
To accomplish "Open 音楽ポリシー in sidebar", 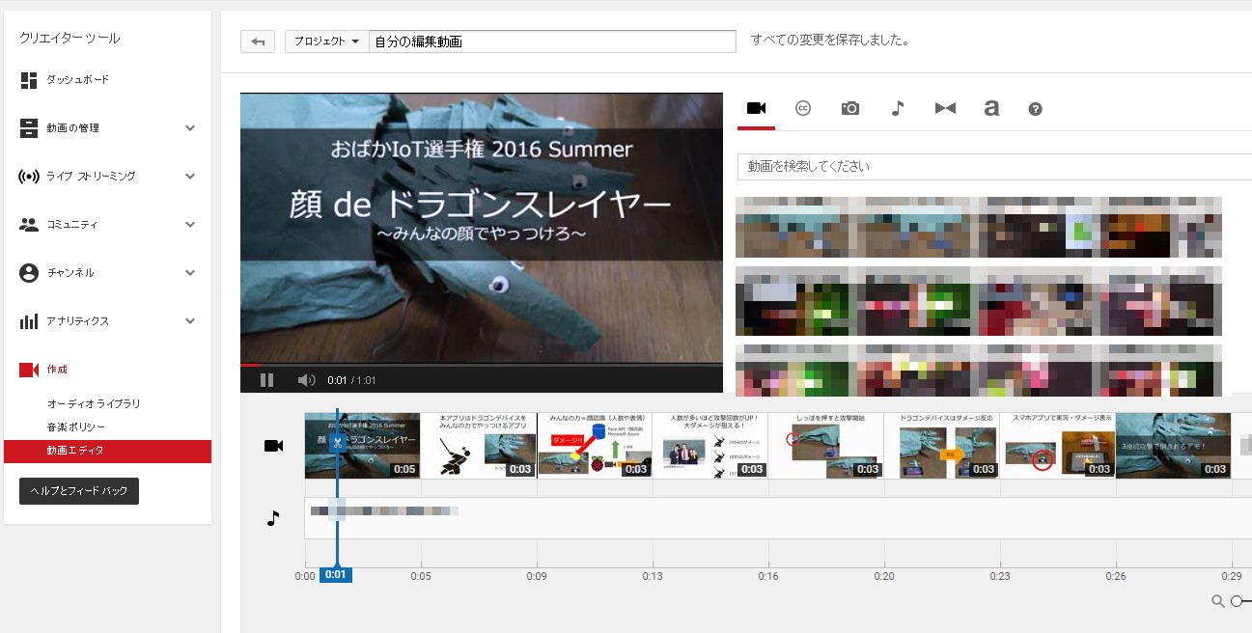I will 76,427.
